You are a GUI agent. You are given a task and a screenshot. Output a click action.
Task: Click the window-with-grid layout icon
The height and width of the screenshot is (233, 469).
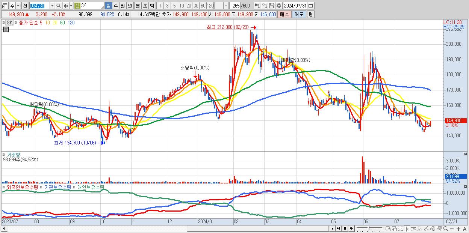click(x=388, y=229)
